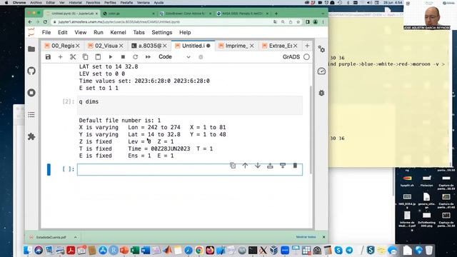Open a new launcher tab with plus

(307, 46)
